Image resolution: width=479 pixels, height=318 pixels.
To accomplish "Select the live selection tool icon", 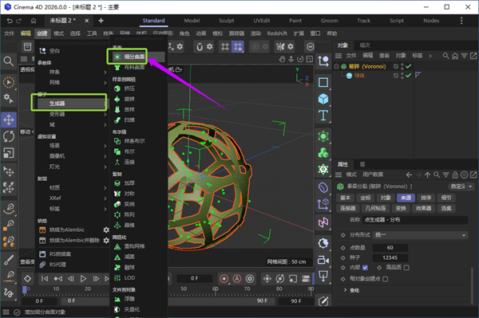I will point(9,82).
